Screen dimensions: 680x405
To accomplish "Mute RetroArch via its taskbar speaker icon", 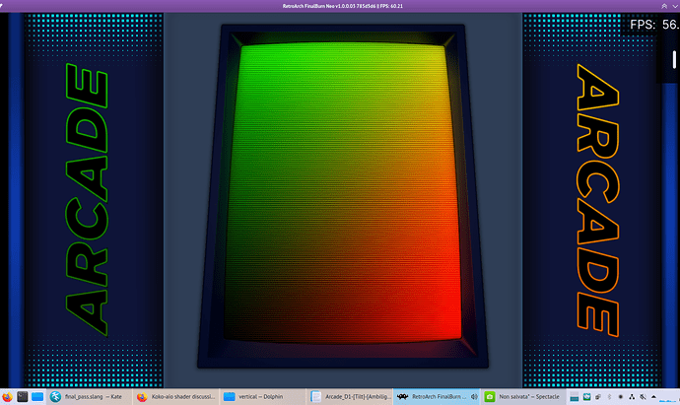I will 472,397.
